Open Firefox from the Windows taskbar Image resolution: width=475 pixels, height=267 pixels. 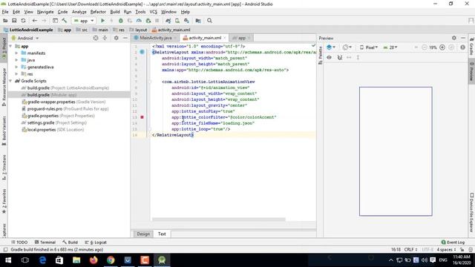click(94, 260)
